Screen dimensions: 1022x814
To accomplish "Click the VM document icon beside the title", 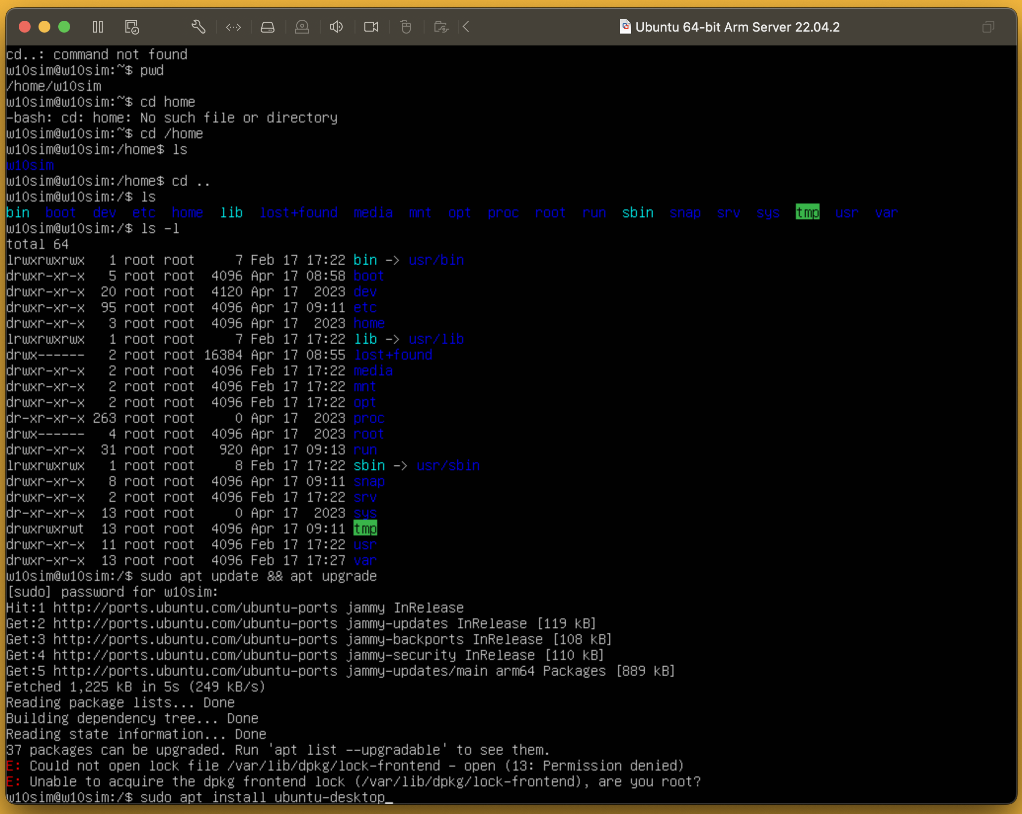I will [x=625, y=27].
